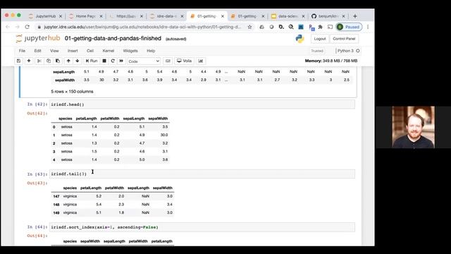Open the Widgets menu
The height and width of the screenshot is (254, 451).
130,51
